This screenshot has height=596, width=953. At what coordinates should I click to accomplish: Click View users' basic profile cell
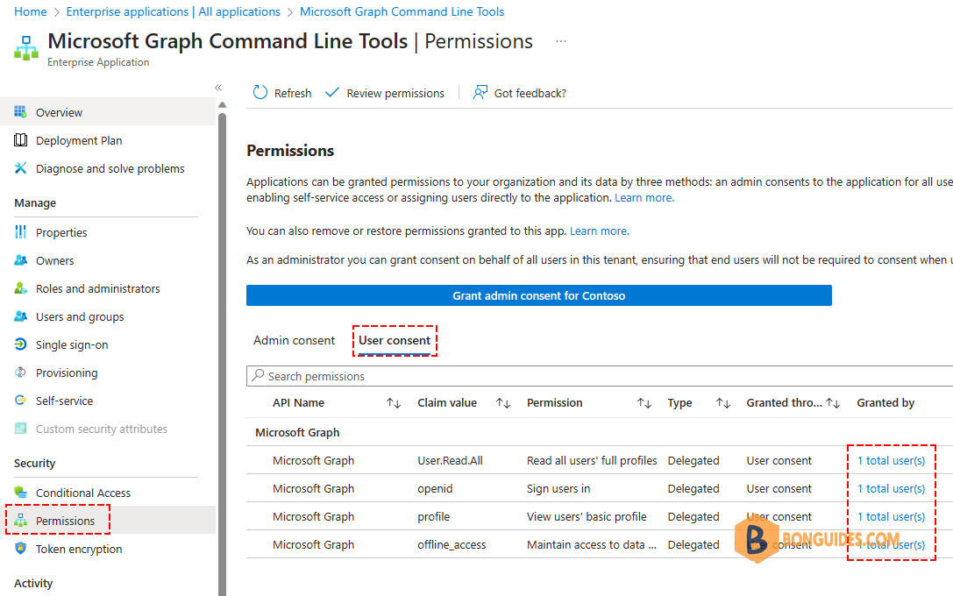(587, 516)
